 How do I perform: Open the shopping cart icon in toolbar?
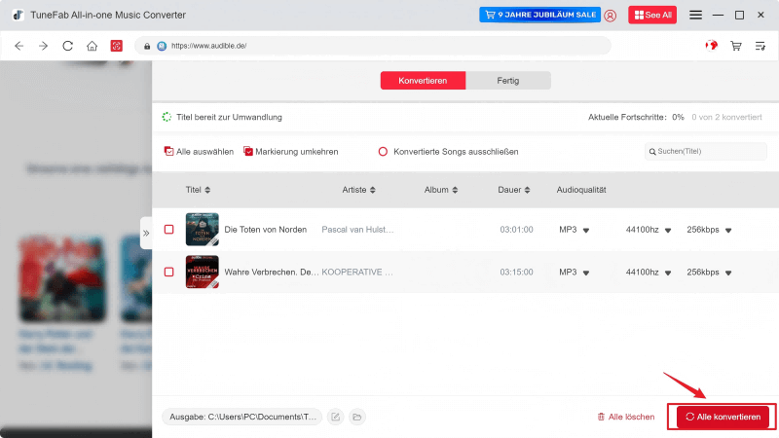coord(736,46)
